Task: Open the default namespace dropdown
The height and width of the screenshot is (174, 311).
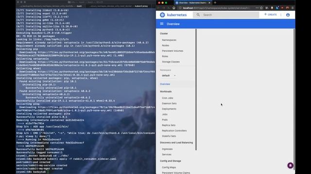Action: point(169,75)
